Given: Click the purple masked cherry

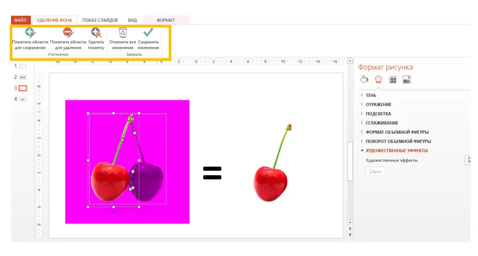Looking at the screenshot, I should (147, 181).
